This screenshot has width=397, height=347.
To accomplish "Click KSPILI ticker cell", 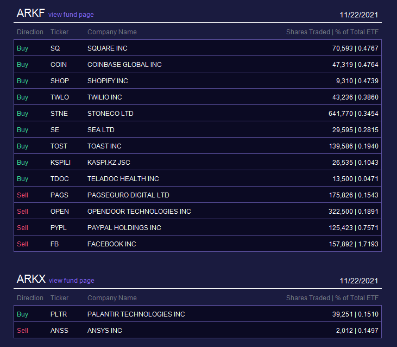I will point(60,163).
